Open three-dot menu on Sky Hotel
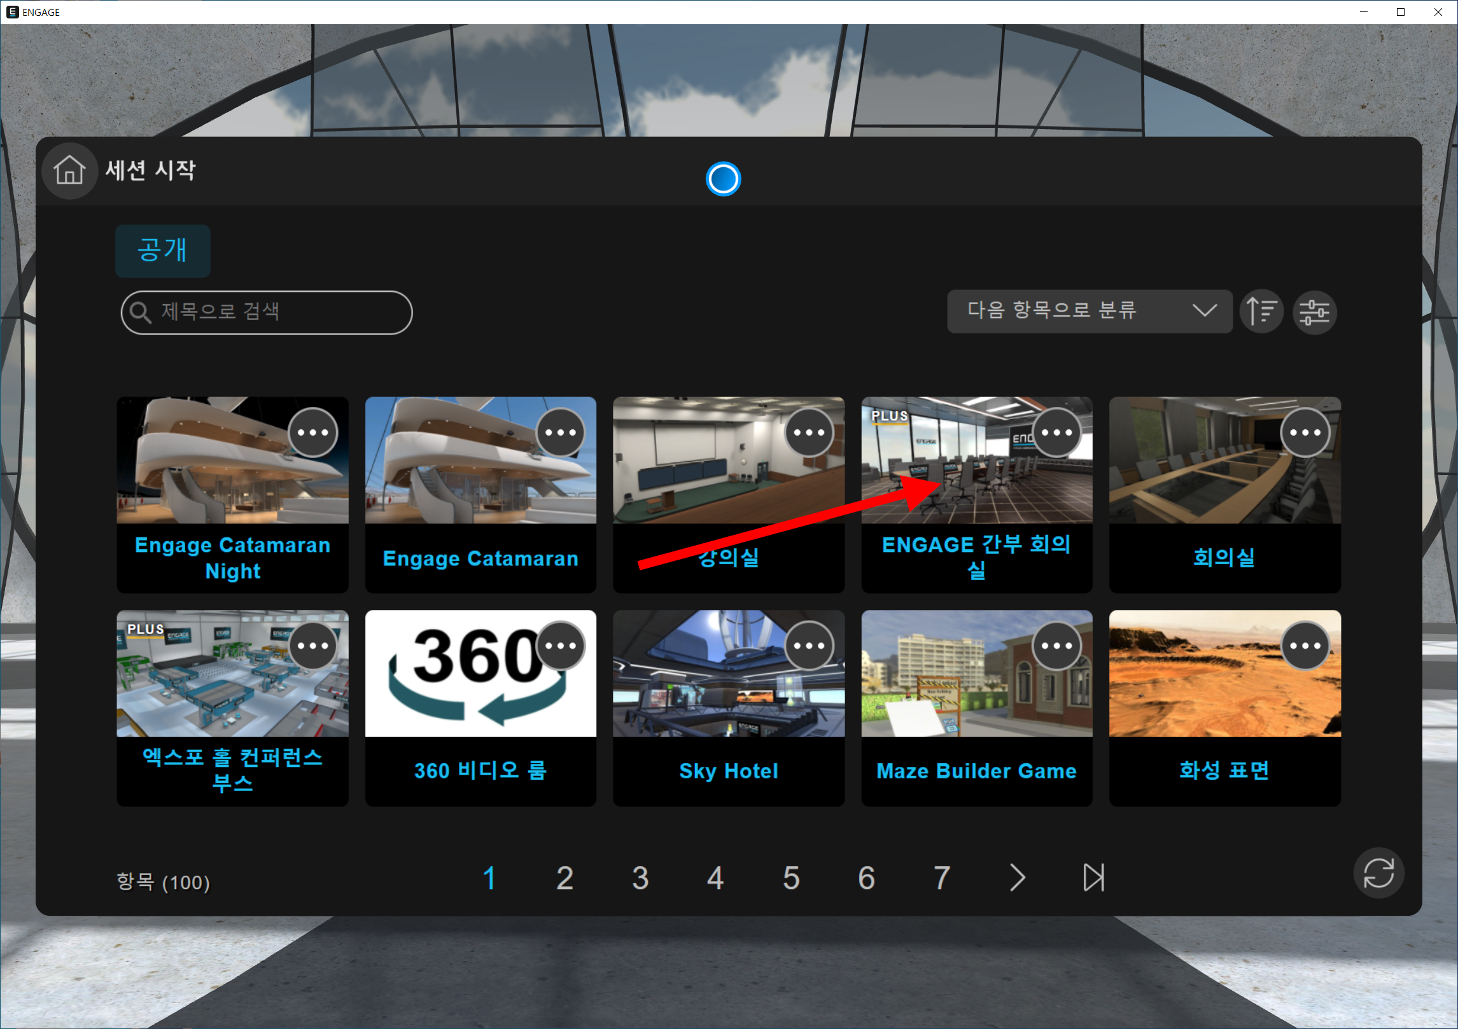The height and width of the screenshot is (1029, 1458). coord(809,646)
